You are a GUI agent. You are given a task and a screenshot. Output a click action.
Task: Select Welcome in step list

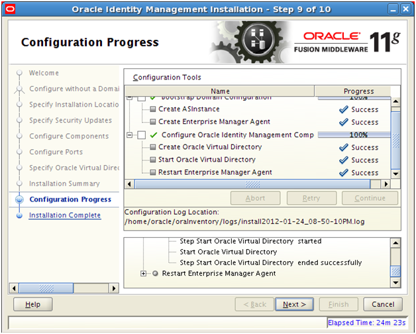44,73
